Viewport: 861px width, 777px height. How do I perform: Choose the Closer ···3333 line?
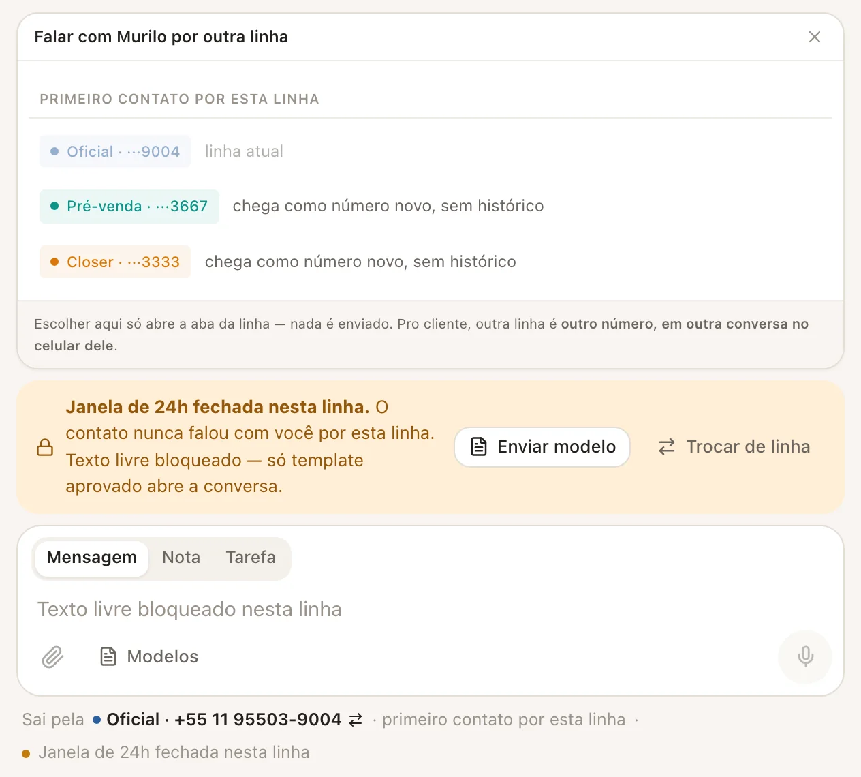point(115,262)
